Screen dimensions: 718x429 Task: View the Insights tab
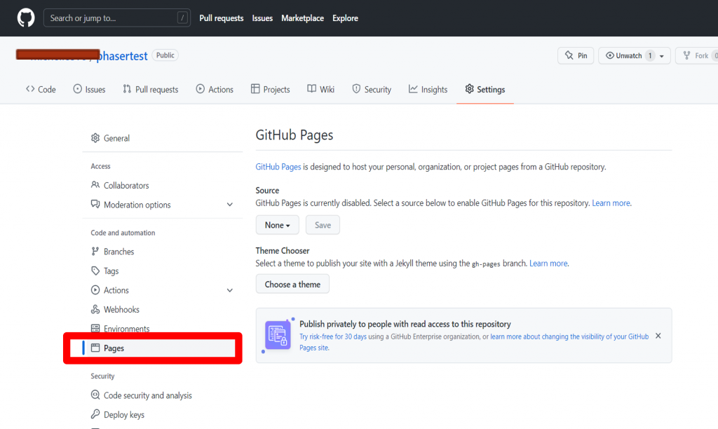click(x=428, y=89)
